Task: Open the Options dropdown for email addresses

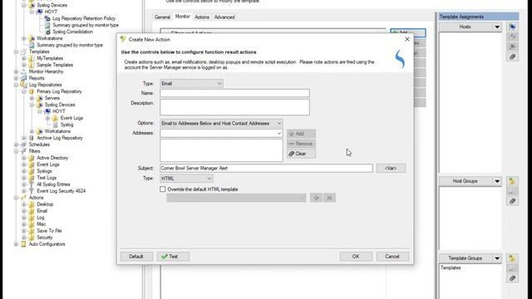Action: tap(221, 124)
